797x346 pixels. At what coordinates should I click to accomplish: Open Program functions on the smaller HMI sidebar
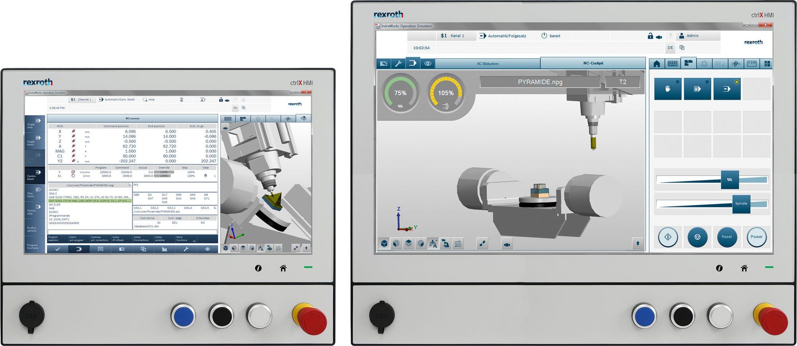35,244
